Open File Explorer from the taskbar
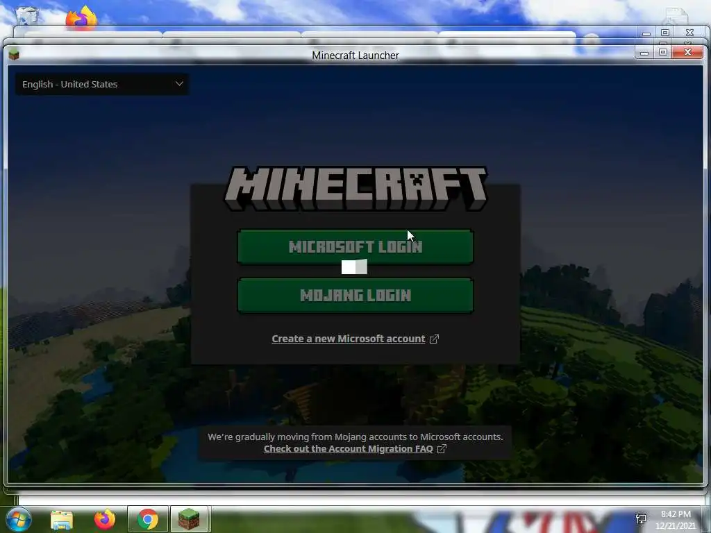This screenshot has width=711, height=533. [x=62, y=519]
